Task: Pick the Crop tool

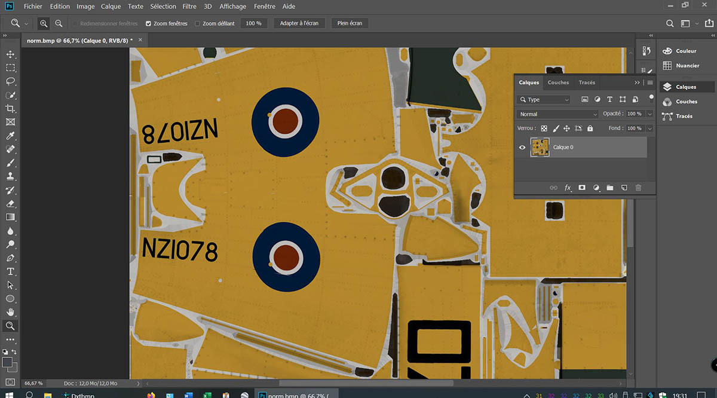Action: [x=10, y=108]
